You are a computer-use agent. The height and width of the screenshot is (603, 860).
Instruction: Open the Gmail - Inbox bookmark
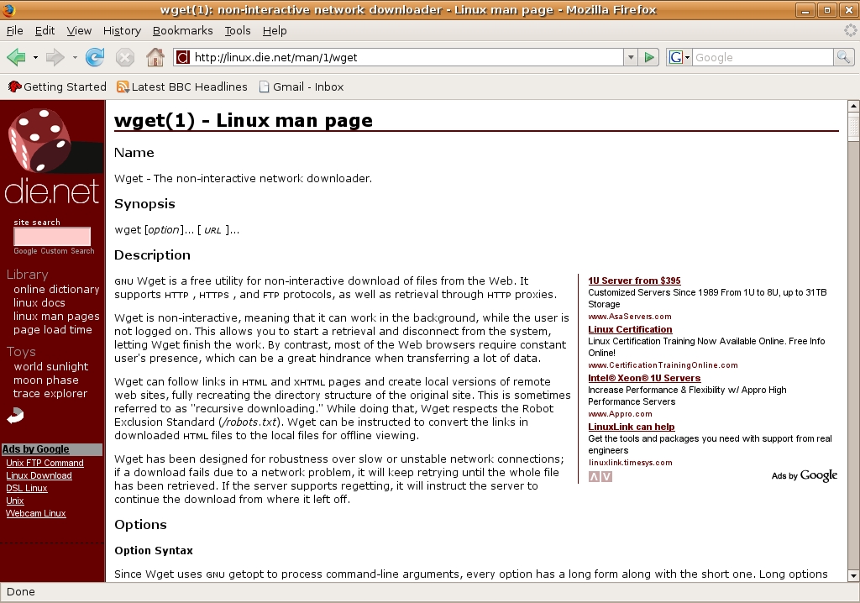tap(302, 87)
